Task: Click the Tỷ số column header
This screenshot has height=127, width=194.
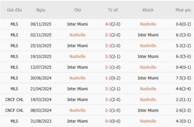Action: (113, 10)
